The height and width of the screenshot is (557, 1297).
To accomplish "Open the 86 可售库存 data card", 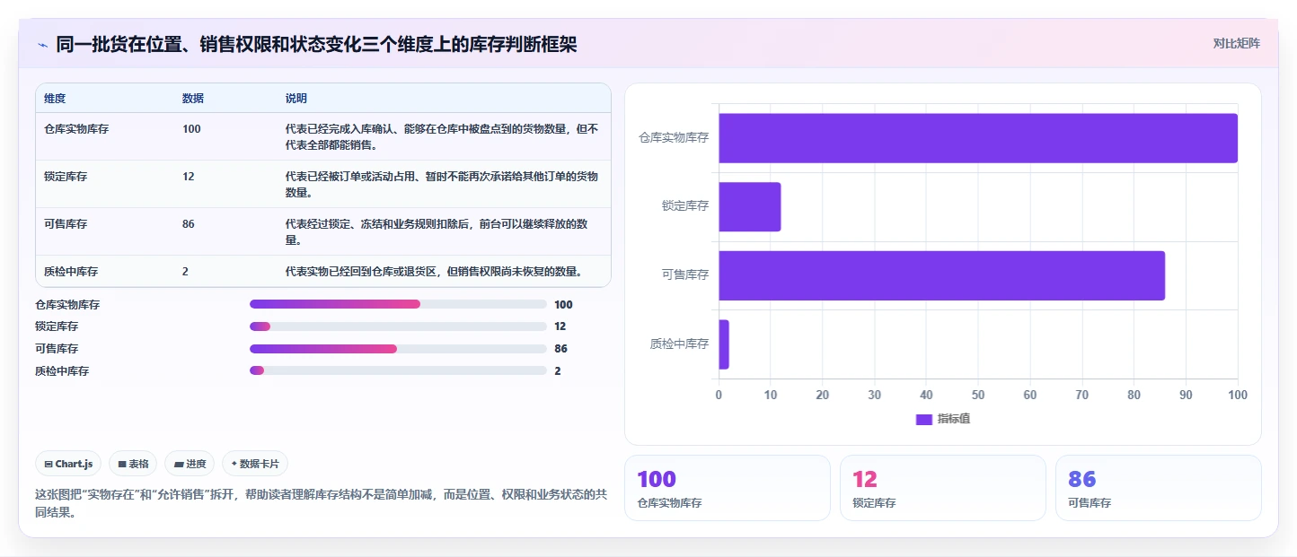I will click(1159, 488).
